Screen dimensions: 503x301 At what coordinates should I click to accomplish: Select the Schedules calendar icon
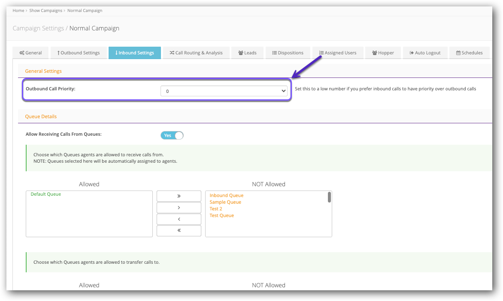(x=458, y=53)
